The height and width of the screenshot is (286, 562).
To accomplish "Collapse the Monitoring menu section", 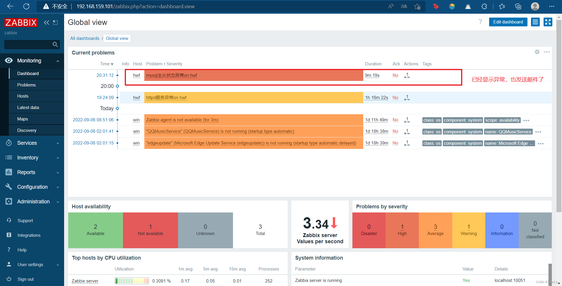I will point(32,61).
